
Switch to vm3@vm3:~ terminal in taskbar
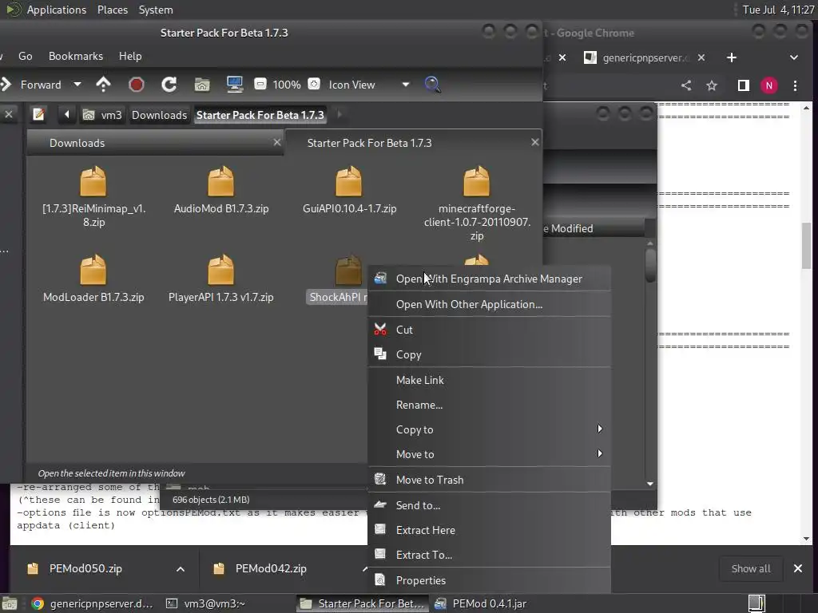click(x=206, y=603)
